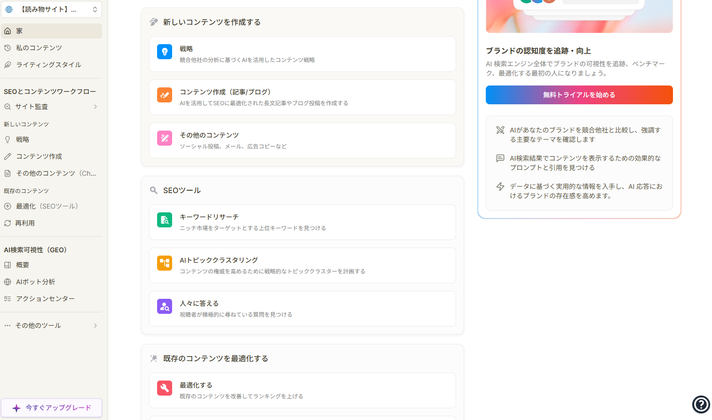Open アクションセンター in sidebar
Screen dimensions: 712x420
point(45,299)
